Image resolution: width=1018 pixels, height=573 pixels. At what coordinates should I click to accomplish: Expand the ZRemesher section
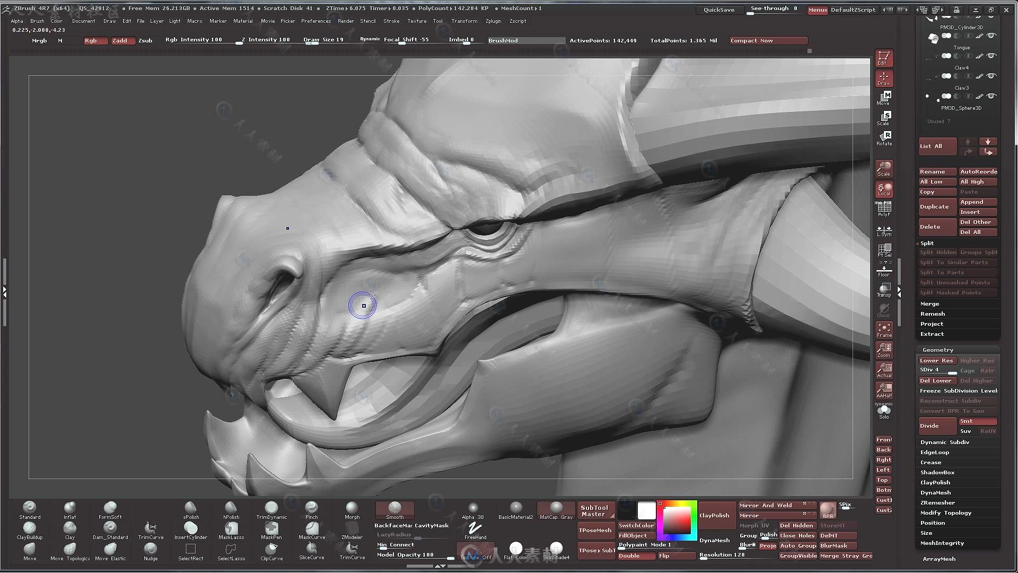[937, 503]
